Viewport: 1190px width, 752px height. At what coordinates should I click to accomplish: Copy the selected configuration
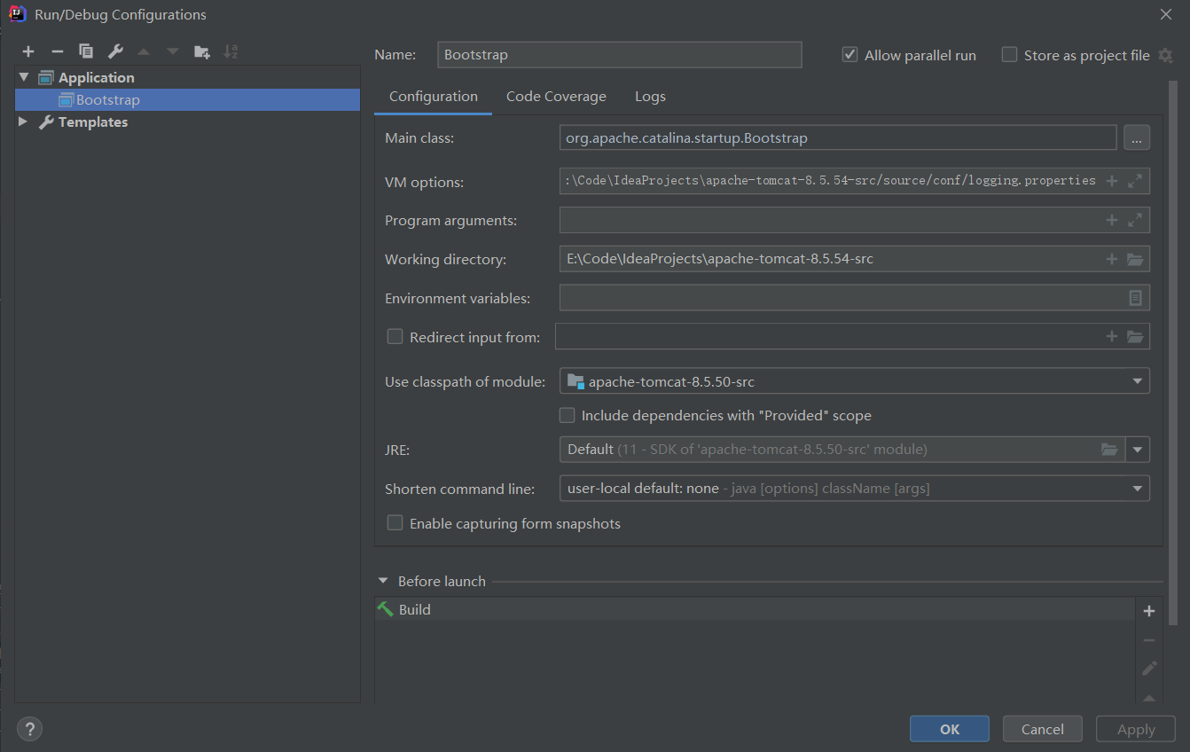[x=86, y=52]
